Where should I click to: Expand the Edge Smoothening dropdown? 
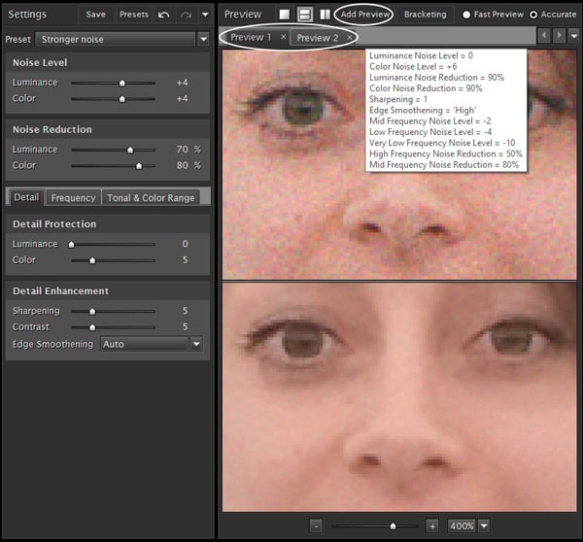pos(196,344)
